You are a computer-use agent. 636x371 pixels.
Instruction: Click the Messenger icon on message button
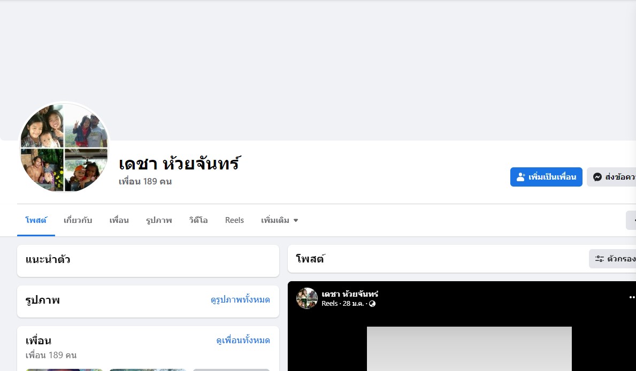tap(597, 177)
